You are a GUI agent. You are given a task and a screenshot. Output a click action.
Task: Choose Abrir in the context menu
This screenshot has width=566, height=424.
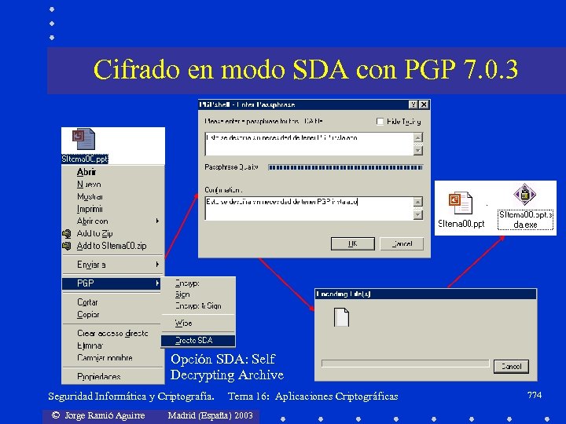[x=86, y=172]
